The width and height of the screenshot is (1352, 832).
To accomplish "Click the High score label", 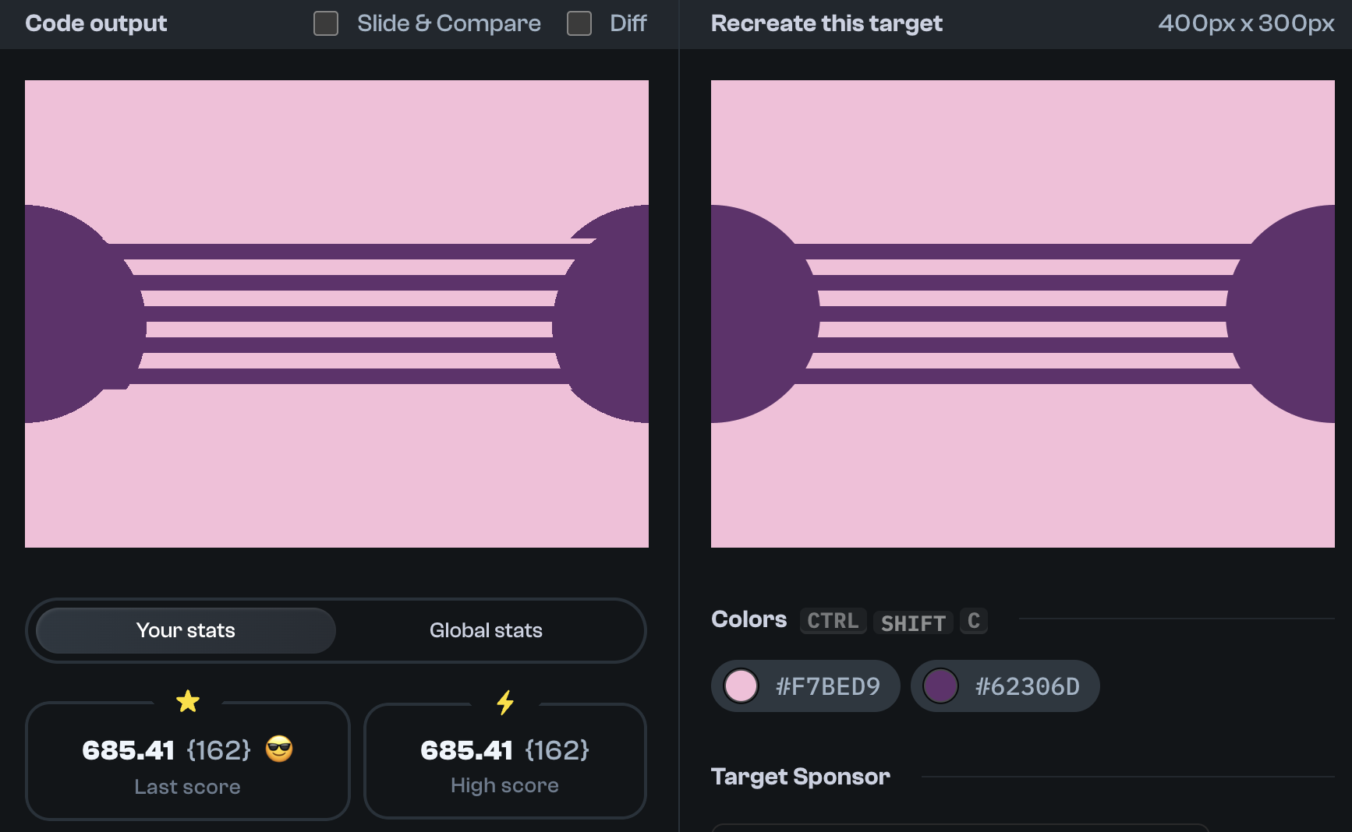I will [504, 785].
